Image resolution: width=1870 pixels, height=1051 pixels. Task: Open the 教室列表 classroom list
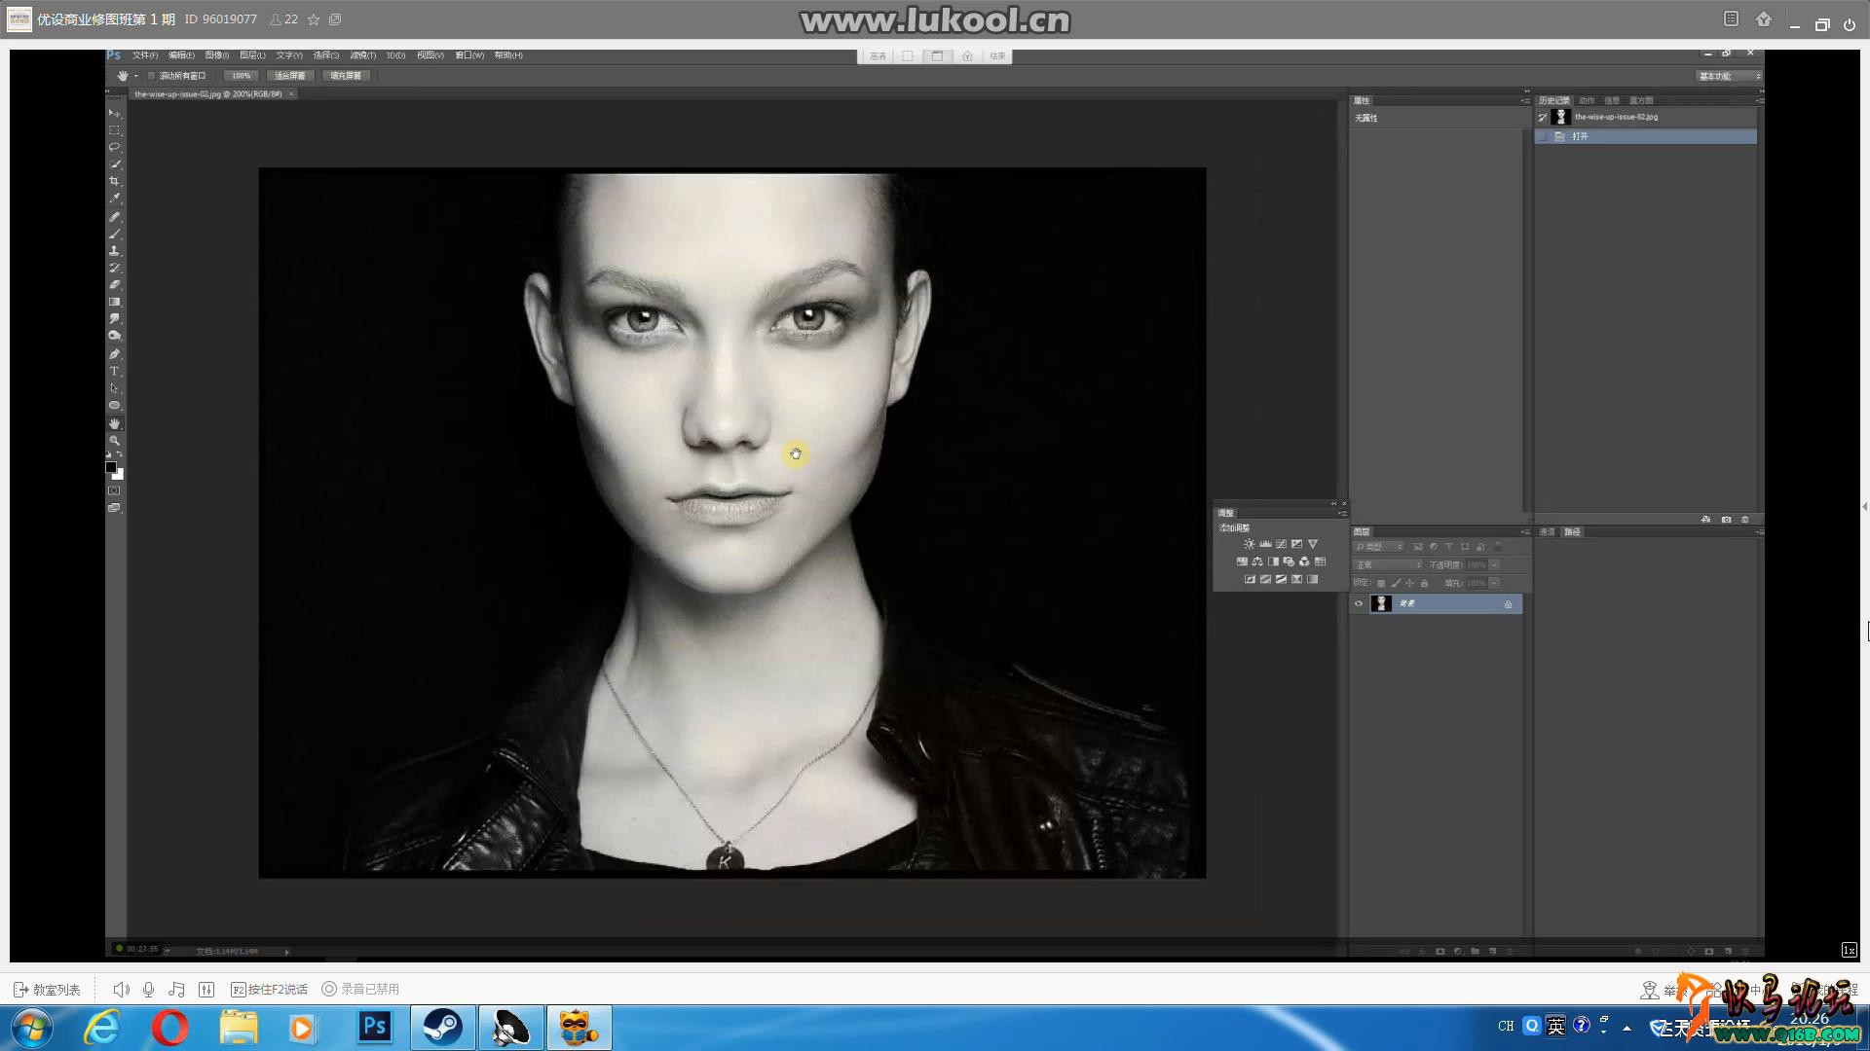pos(47,990)
